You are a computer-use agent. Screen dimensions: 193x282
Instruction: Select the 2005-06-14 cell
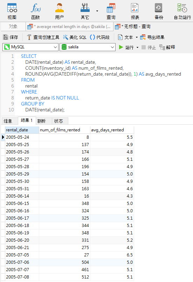(22, 196)
